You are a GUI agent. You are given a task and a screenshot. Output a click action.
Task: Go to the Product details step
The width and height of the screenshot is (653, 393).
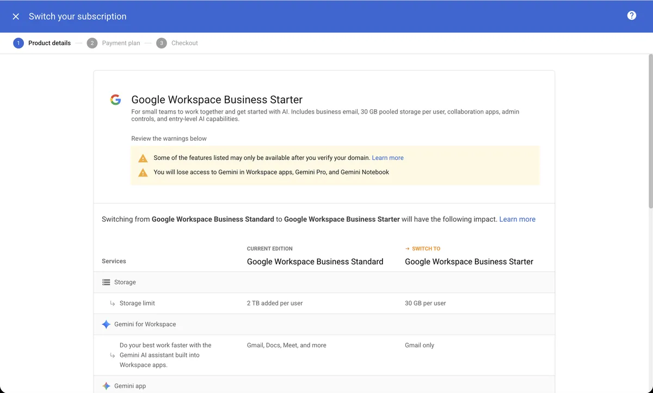50,43
